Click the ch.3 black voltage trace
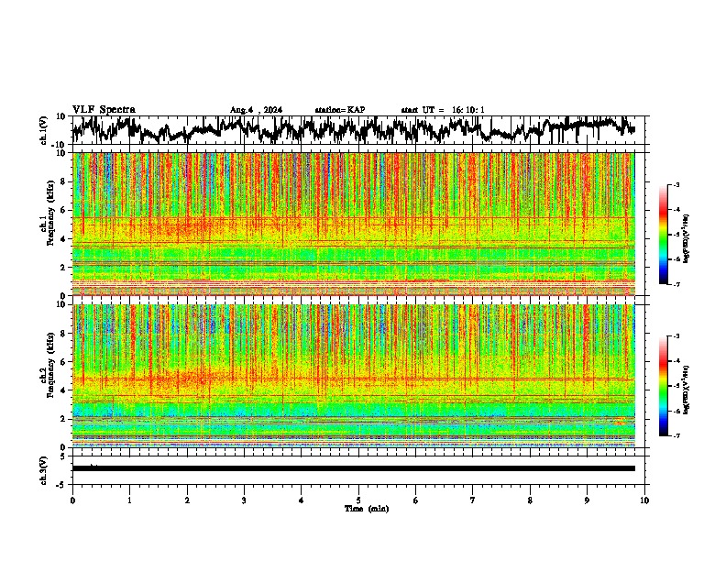 coord(354,468)
